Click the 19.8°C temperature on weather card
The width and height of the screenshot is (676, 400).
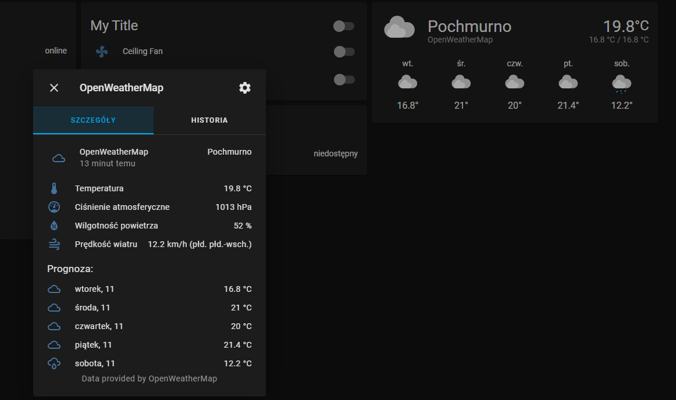click(625, 26)
